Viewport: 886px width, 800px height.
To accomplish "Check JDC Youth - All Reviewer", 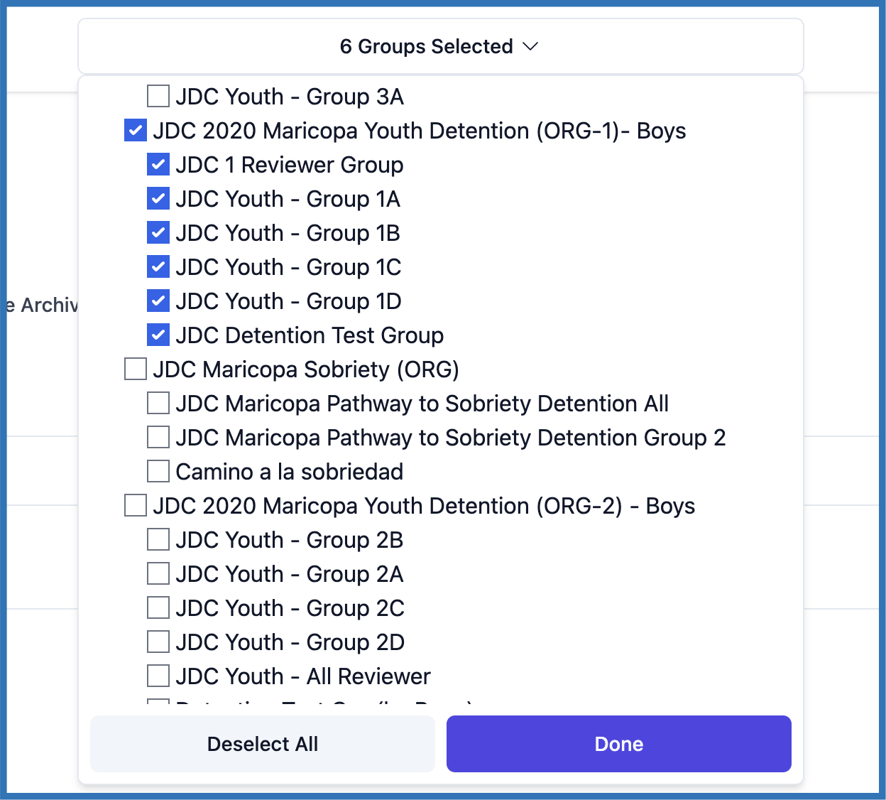I will pos(158,676).
